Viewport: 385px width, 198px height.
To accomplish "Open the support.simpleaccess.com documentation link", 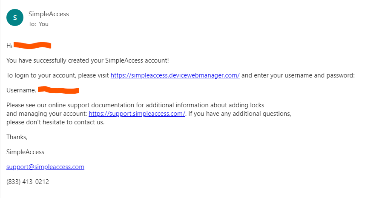I will 137,114.
